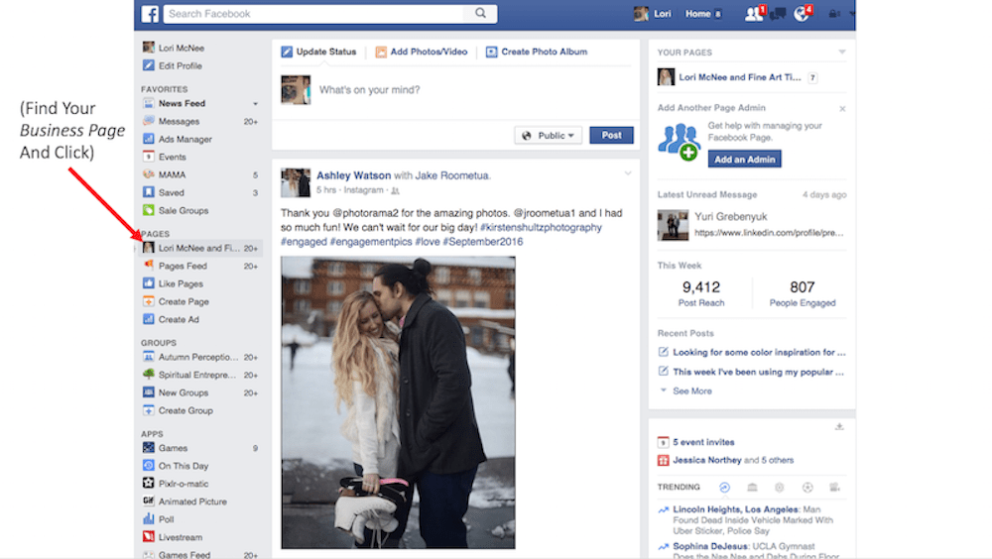Open Ashley Watson post options chevron
This screenshot has height=559, width=992.
pos(628,172)
